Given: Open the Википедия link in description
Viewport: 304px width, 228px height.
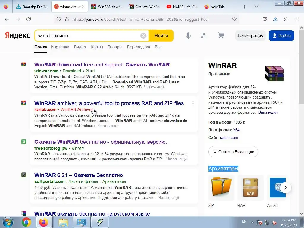Looking at the screenshot, I should 268,113.
